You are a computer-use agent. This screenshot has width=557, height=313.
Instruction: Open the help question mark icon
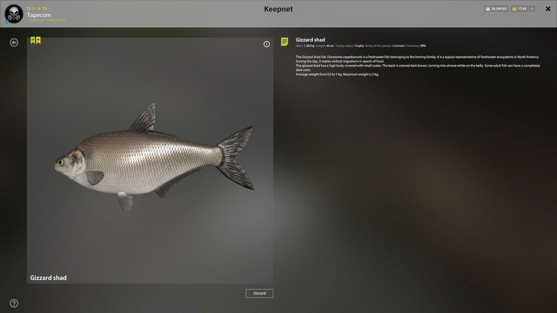(14, 304)
